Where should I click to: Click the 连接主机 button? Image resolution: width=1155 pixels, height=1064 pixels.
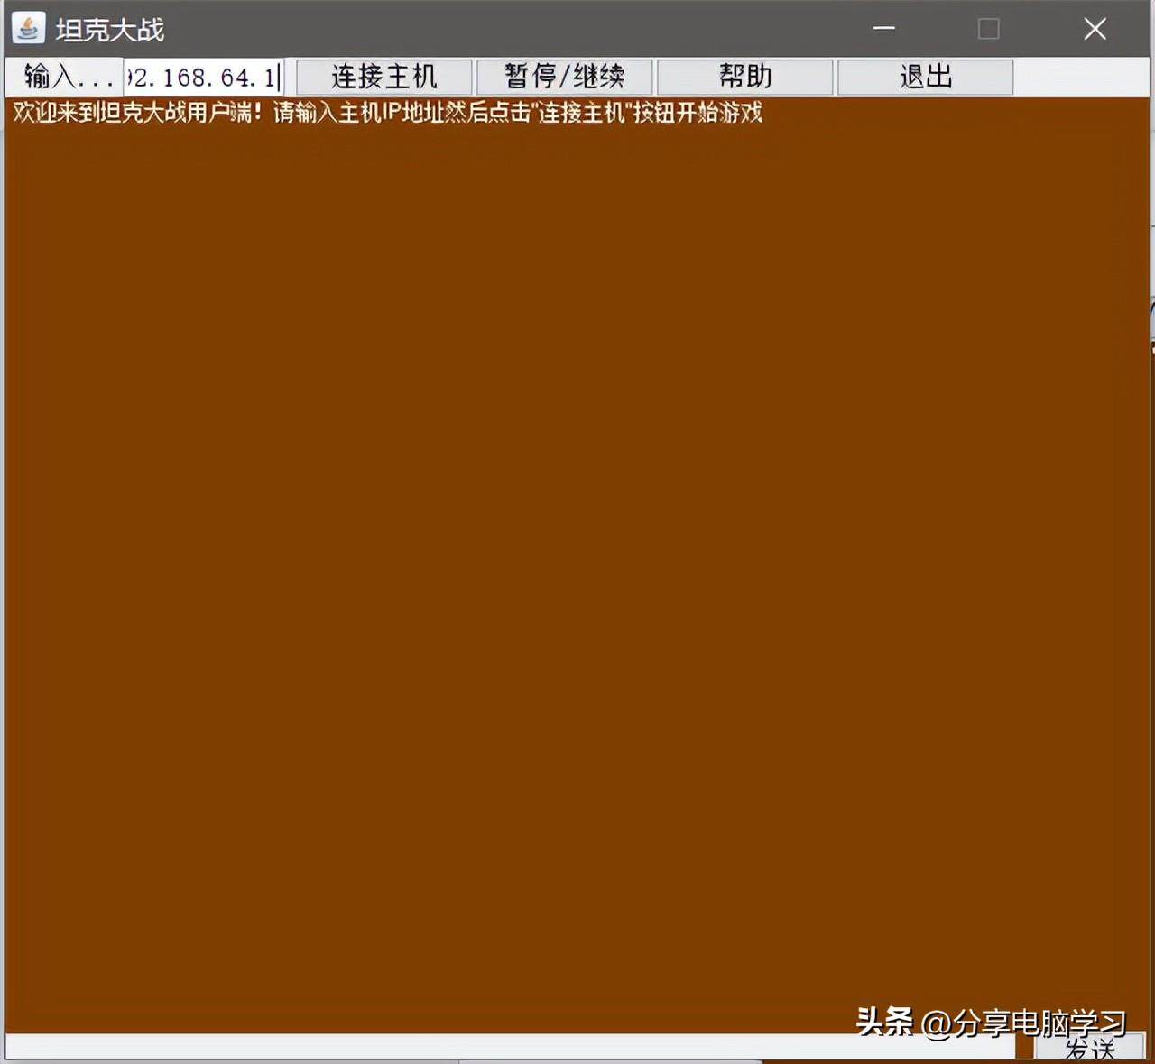384,77
